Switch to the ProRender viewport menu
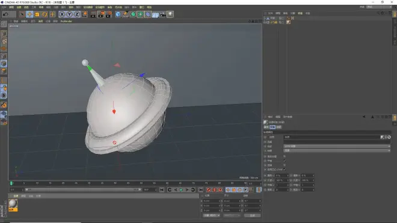 coord(66,21)
